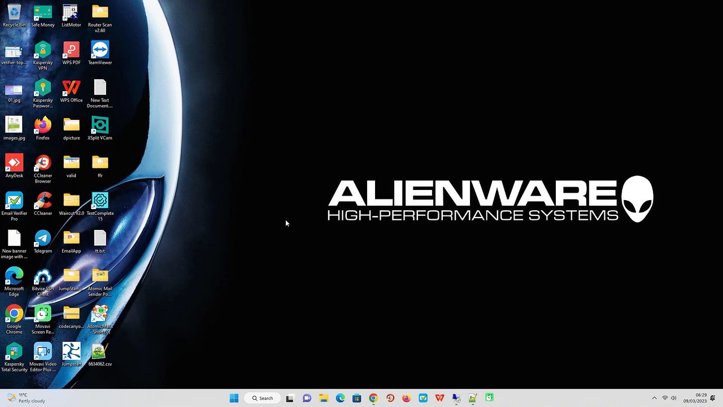Select the folder named valid
The height and width of the screenshot is (407, 723).
71,167
